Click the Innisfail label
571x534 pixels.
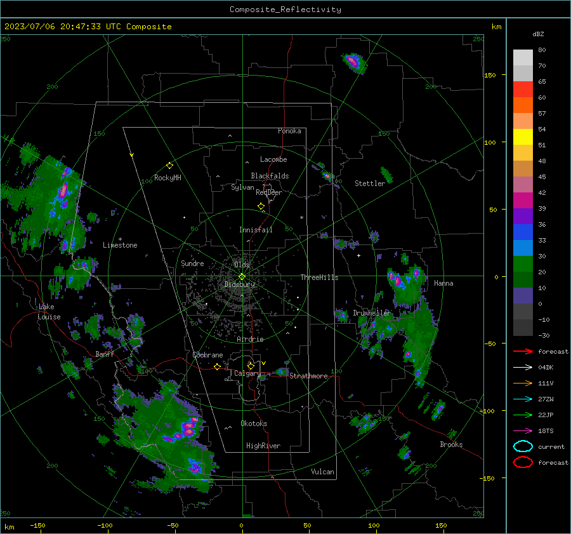[x=256, y=230]
